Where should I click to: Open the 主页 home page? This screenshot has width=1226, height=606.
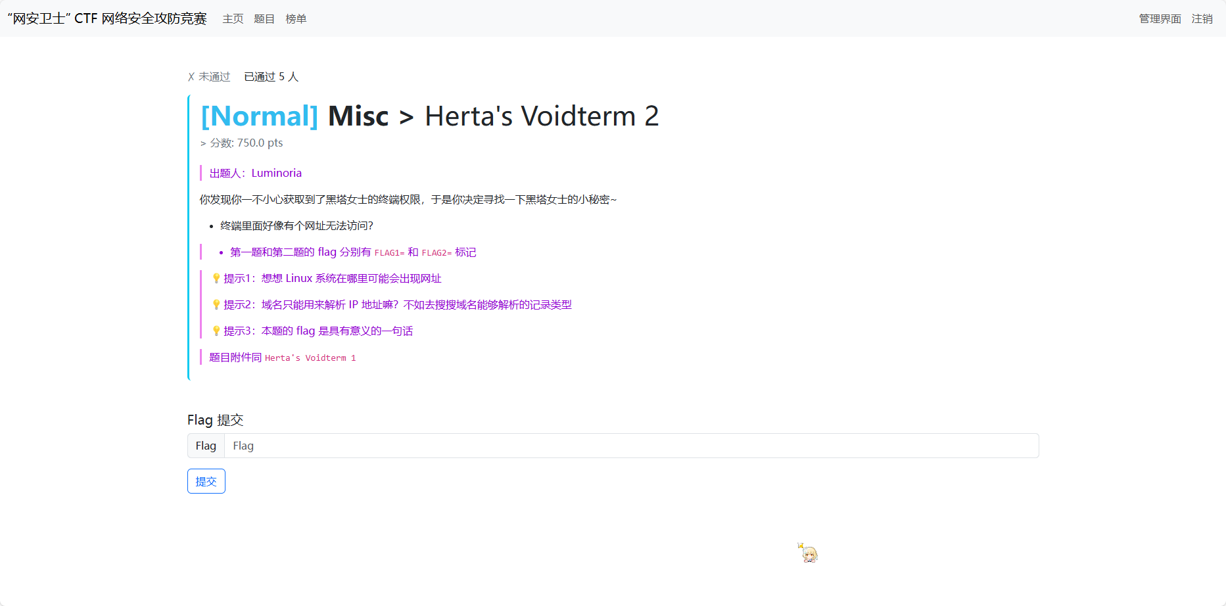[x=233, y=19]
